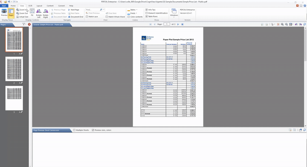
Task: Select the Rotate Right icon
Action: pos(46,14)
